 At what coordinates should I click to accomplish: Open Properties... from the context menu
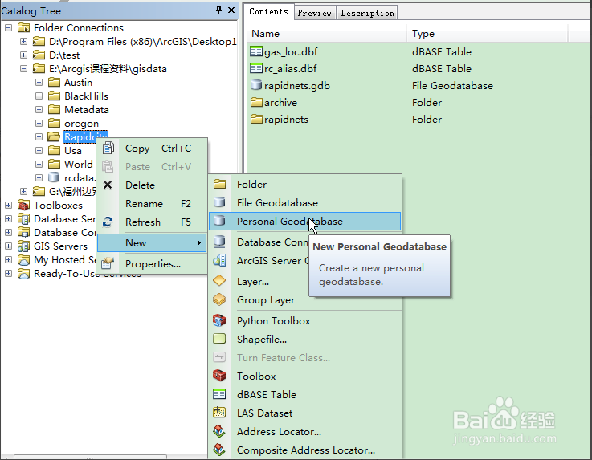click(x=152, y=263)
